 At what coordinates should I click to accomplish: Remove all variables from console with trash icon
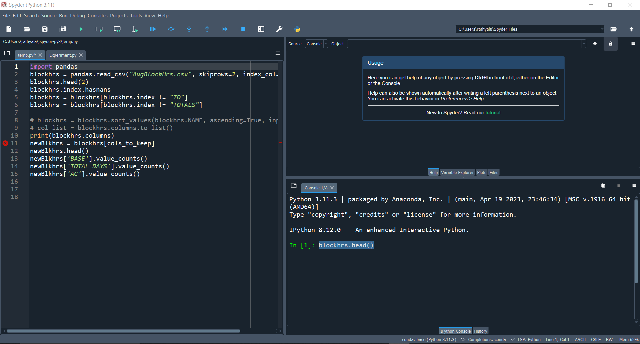click(603, 186)
